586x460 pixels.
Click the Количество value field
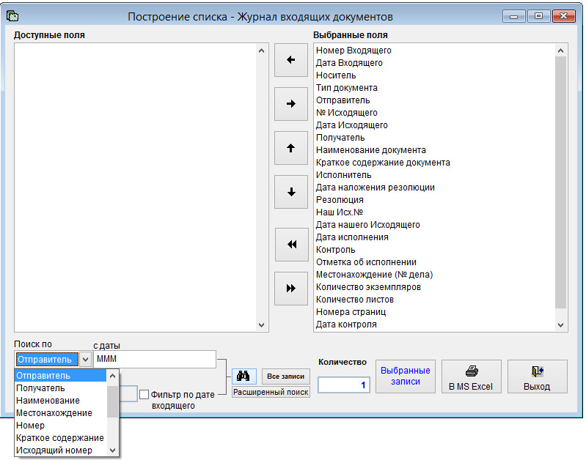(x=344, y=385)
